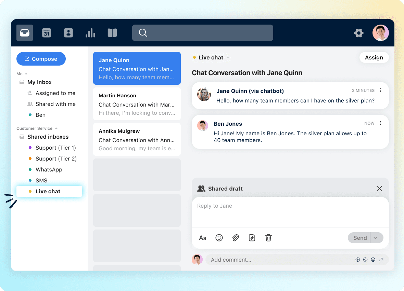Open the Inbox view in top navigation
Image resolution: width=404 pixels, height=291 pixels.
(x=25, y=33)
